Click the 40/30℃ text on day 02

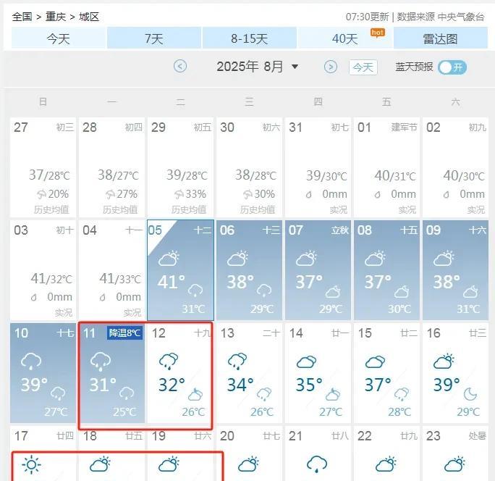pyautogui.click(x=464, y=175)
